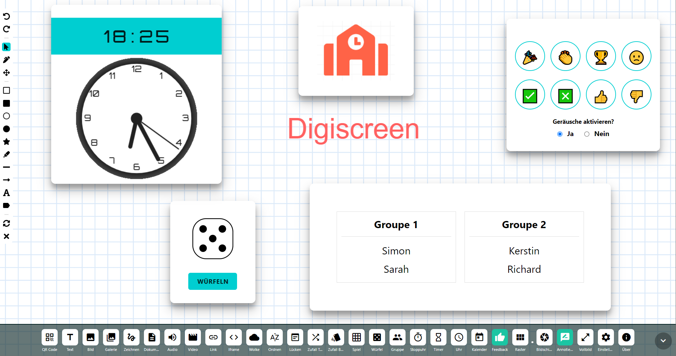This screenshot has height=356, width=676.
Task: Open the Annotieren annotation tool
Action: point(565,337)
